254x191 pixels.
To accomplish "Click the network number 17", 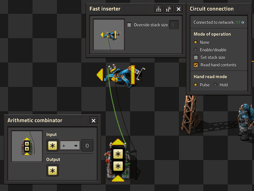I will (238, 22).
